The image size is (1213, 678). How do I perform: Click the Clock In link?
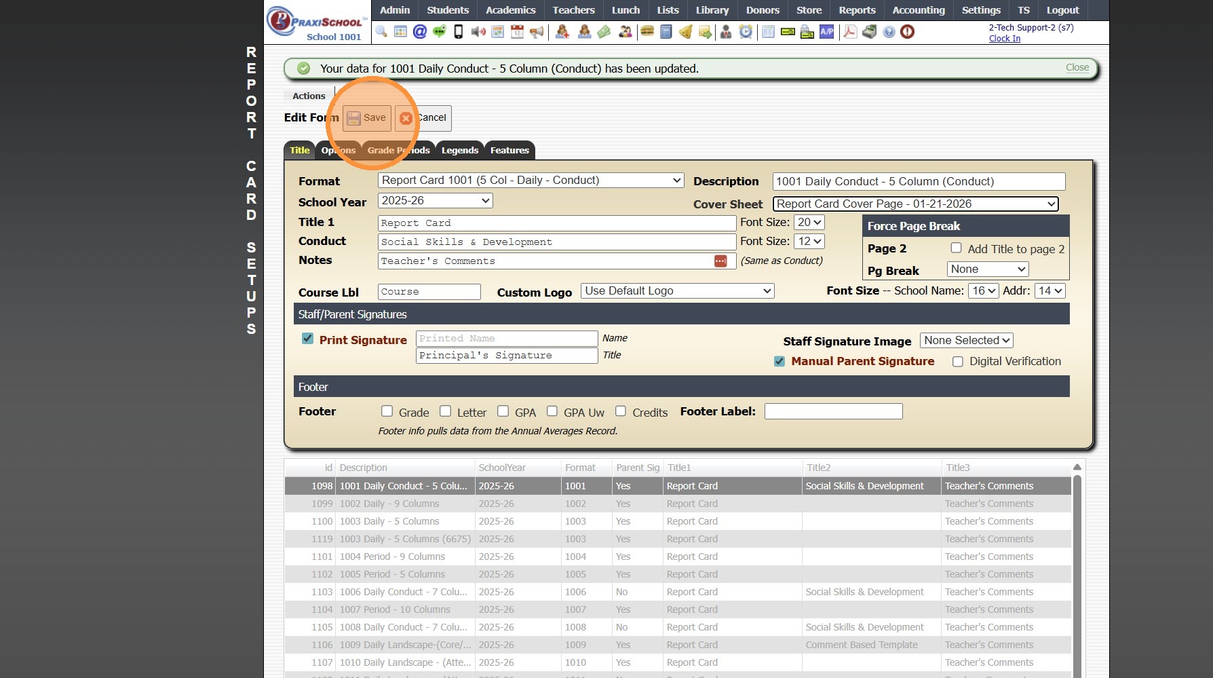point(1004,39)
